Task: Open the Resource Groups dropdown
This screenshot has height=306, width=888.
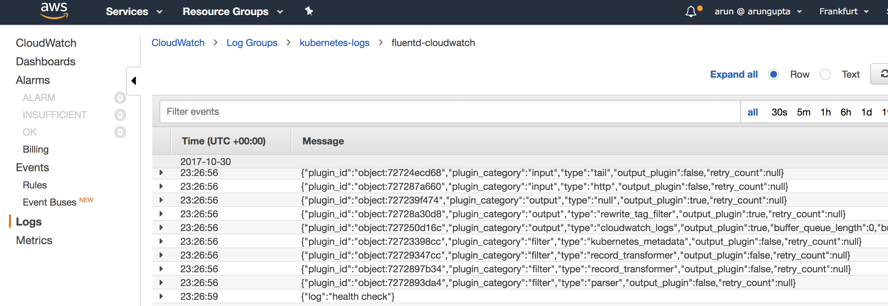Action: [233, 12]
